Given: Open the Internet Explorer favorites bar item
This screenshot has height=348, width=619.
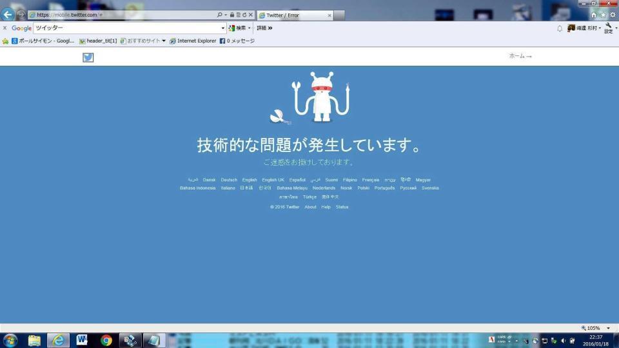Looking at the screenshot, I should [x=193, y=41].
